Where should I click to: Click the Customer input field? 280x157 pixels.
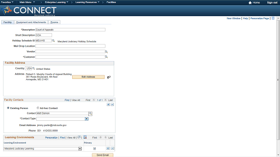[x=70, y=57]
